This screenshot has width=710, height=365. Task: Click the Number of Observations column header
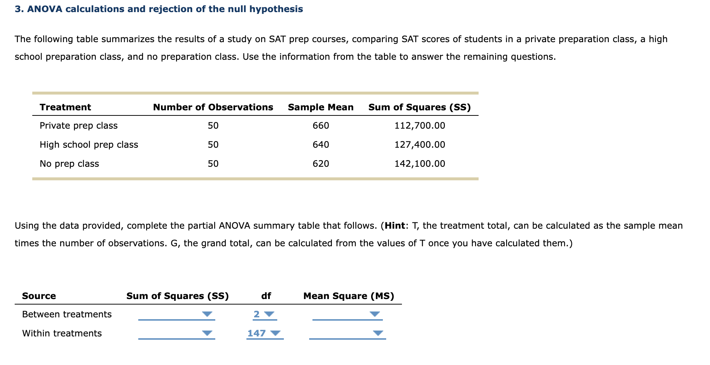point(213,107)
